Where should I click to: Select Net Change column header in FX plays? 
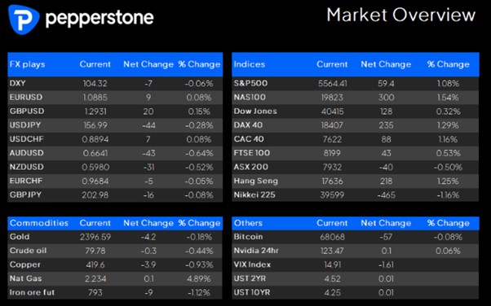[148, 64]
